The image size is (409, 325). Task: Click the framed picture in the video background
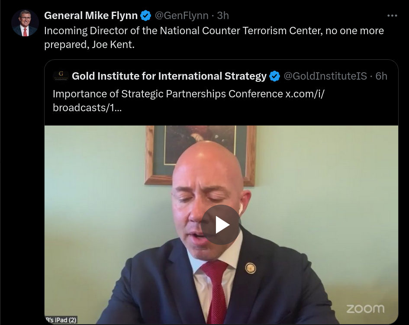point(200,155)
